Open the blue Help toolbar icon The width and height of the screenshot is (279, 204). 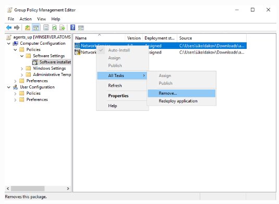73,28
